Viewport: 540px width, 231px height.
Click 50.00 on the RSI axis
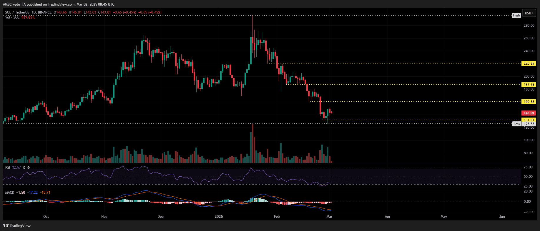click(528, 177)
